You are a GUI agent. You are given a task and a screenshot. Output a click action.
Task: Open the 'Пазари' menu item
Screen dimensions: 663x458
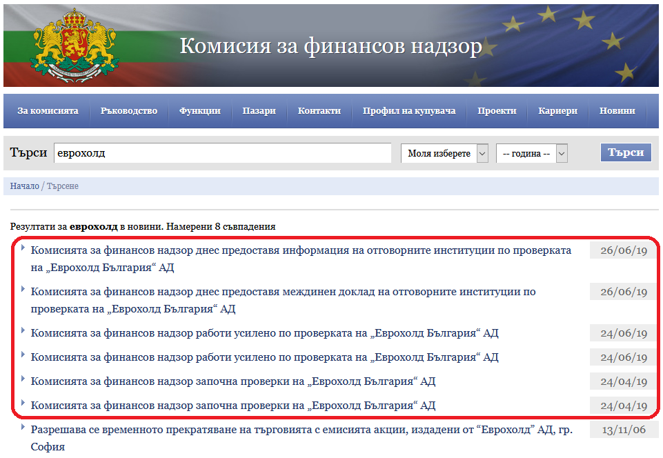[259, 111]
